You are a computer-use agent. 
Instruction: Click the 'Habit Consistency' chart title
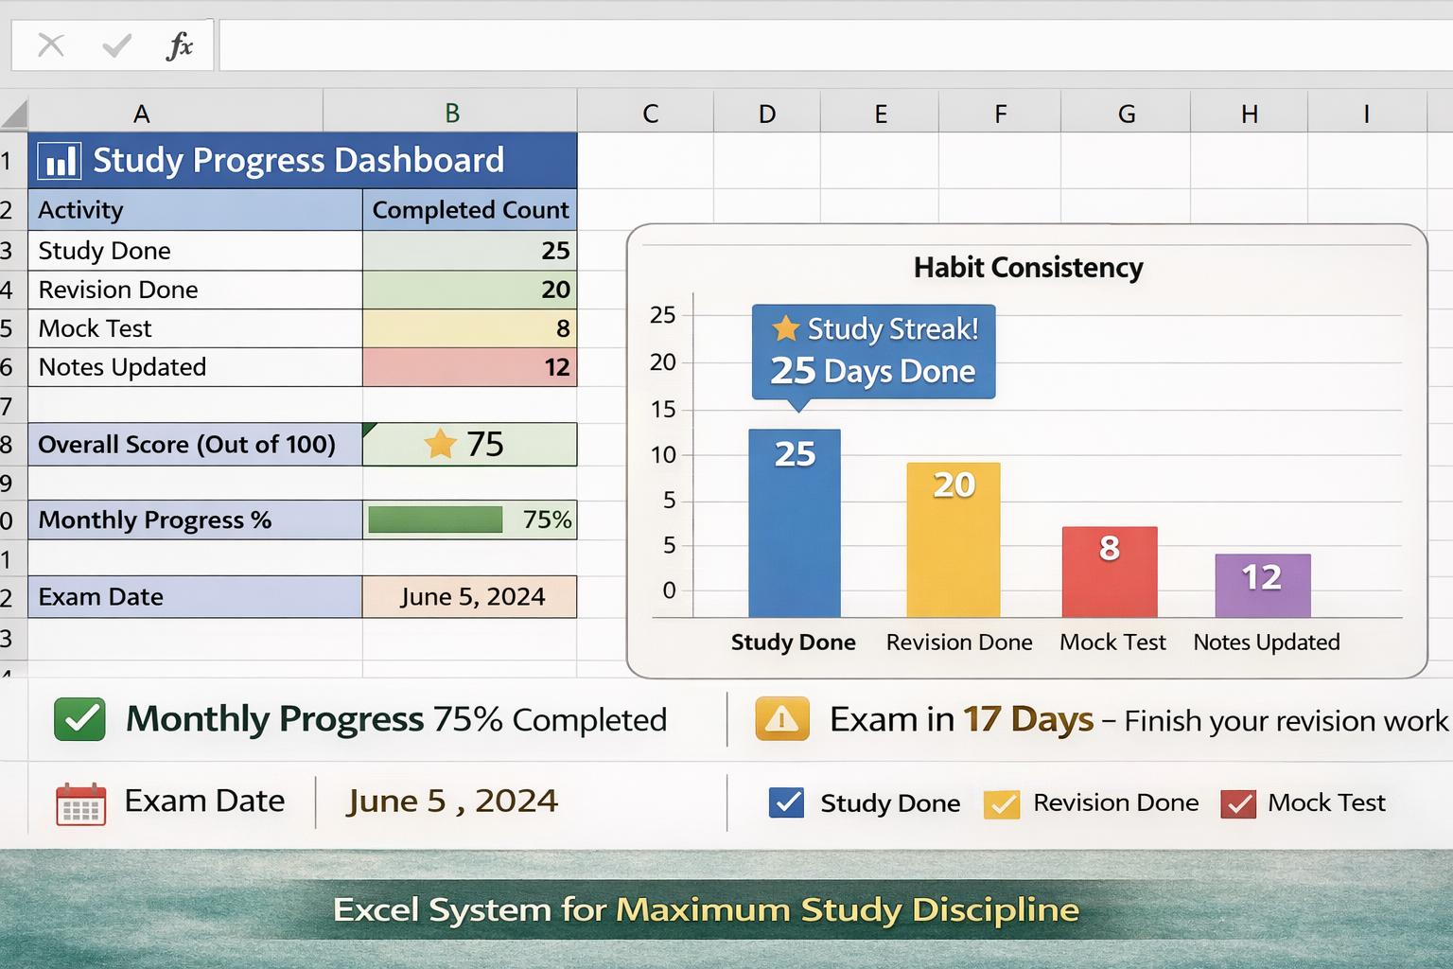point(1028,268)
